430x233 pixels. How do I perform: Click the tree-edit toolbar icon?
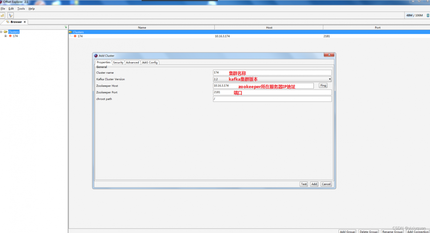[x=11, y=15]
